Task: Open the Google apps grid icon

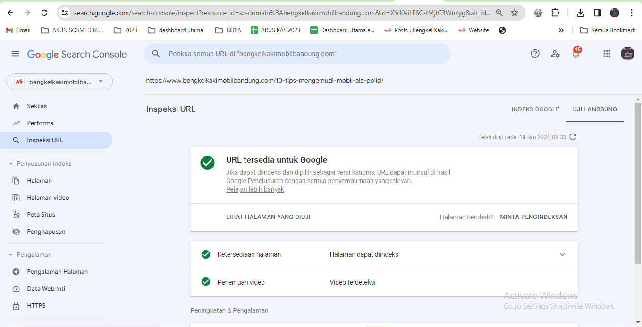Action: [x=607, y=54]
